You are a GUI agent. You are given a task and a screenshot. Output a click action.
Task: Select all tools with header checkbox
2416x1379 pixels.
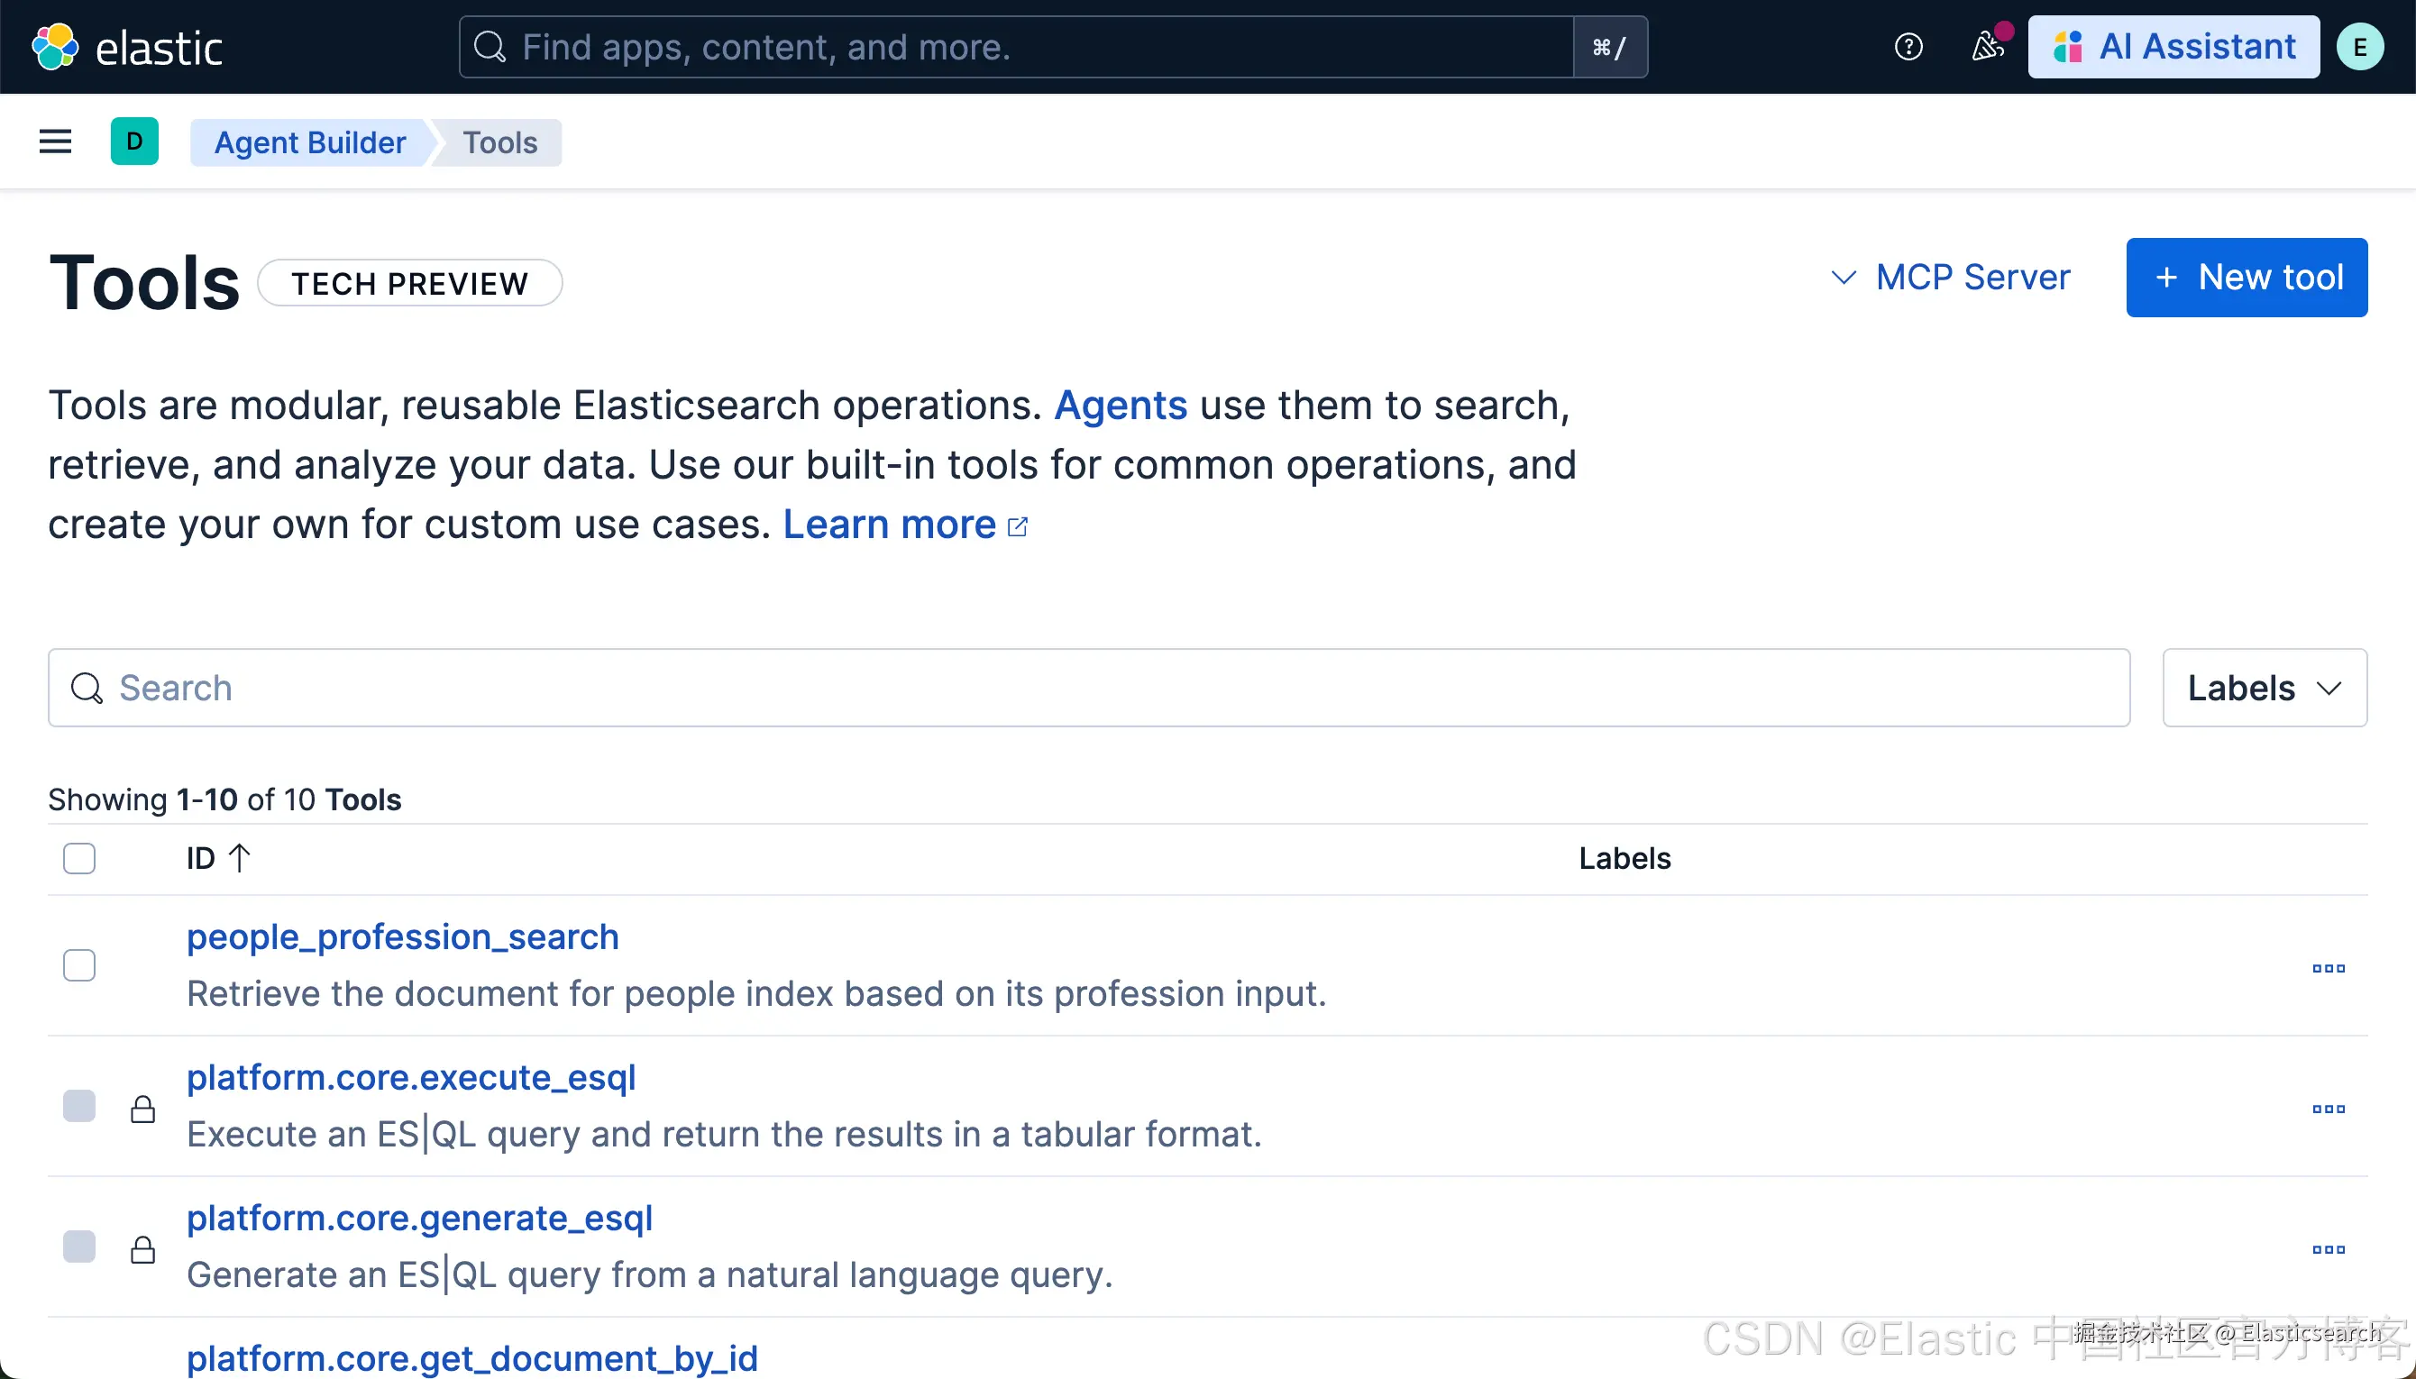click(79, 858)
